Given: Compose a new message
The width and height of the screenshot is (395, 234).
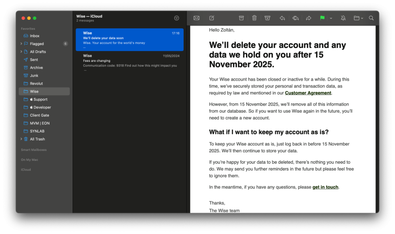Looking at the screenshot, I should pyautogui.click(x=212, y=18).
